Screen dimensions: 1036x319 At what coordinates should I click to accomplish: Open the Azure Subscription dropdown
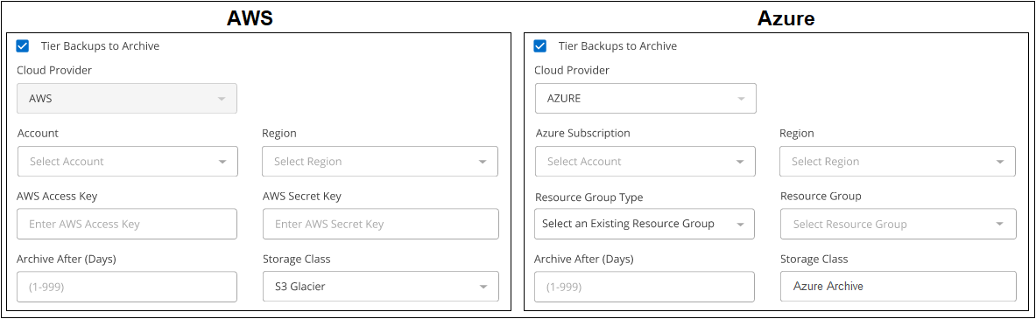pos(645,162)
